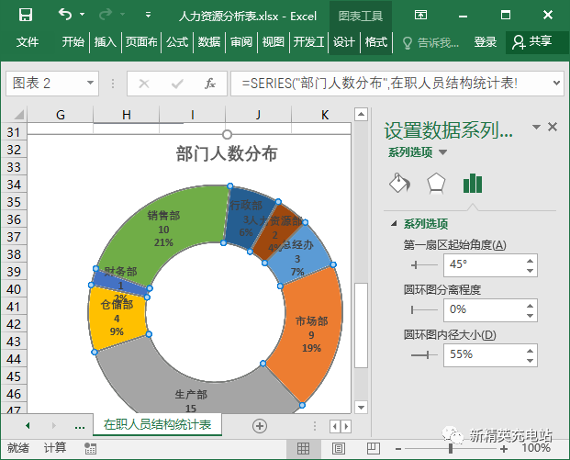570x460 pixels.
Task: Click the donut hole size slider
Action: tap(424, 354)
